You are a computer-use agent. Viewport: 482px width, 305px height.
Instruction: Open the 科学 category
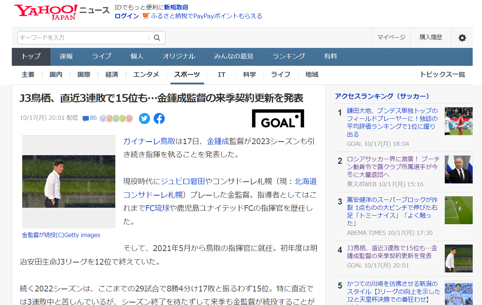point(250,75)
